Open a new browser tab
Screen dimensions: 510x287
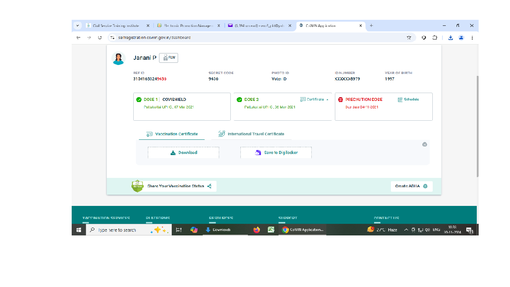(x=371, y=26)
